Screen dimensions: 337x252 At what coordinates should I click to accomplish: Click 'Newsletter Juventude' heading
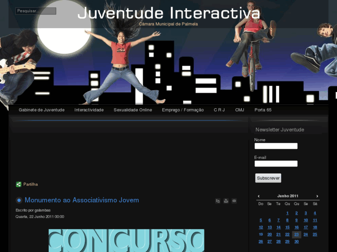[x=280, y=129]
